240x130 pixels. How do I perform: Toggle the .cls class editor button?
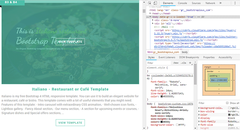coord(183,63)
